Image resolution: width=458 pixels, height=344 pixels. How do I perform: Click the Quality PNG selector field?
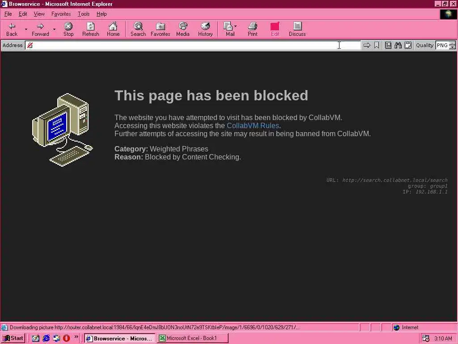442,45
